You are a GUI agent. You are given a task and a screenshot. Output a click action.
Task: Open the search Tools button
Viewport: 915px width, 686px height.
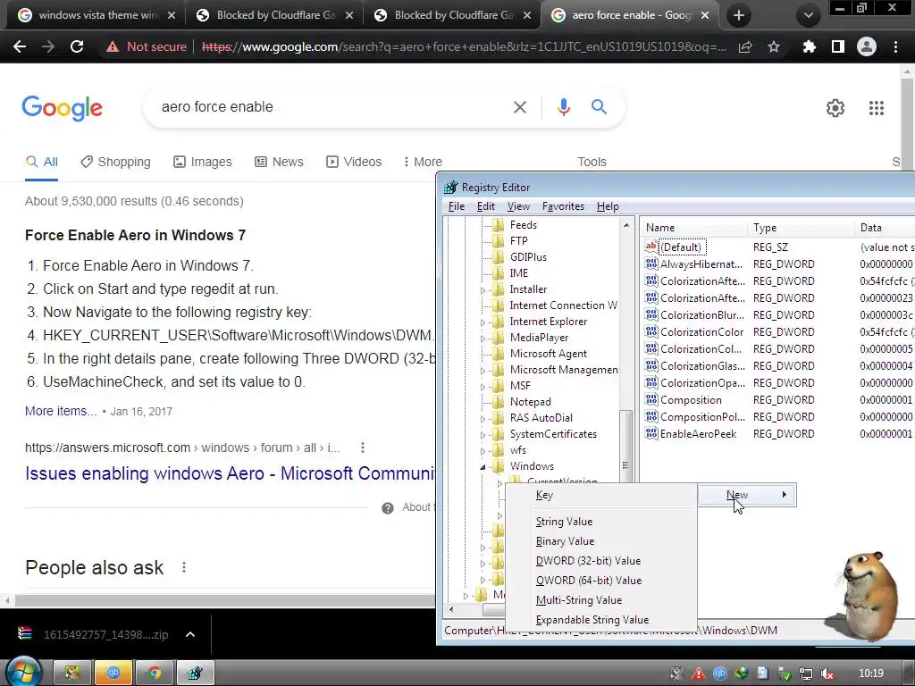592,162
